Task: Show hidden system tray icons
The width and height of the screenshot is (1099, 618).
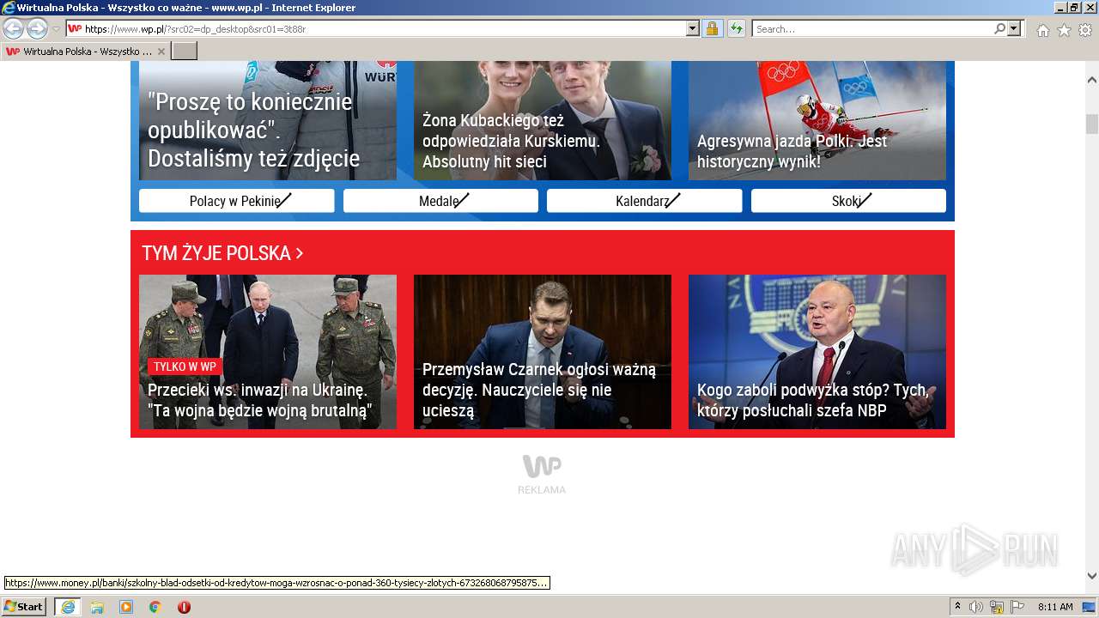Action: (x=957, y=606)
